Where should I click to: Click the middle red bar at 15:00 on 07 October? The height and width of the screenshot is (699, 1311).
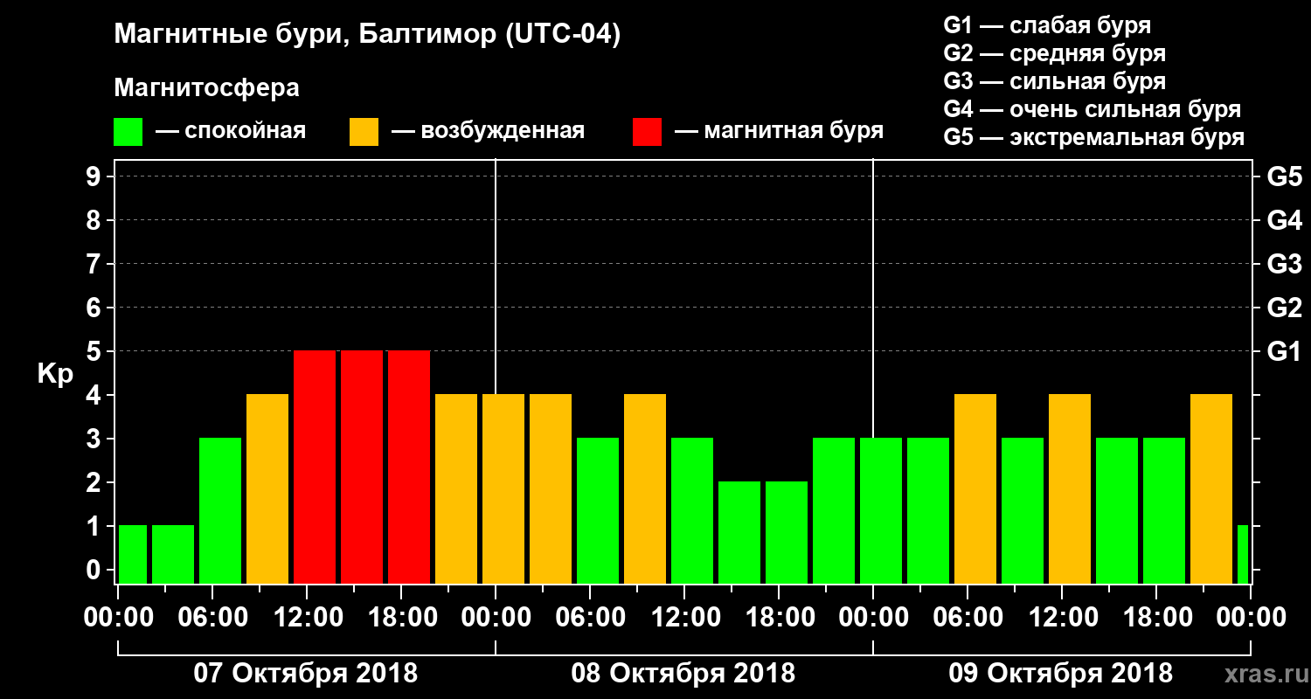coord(362,467)
